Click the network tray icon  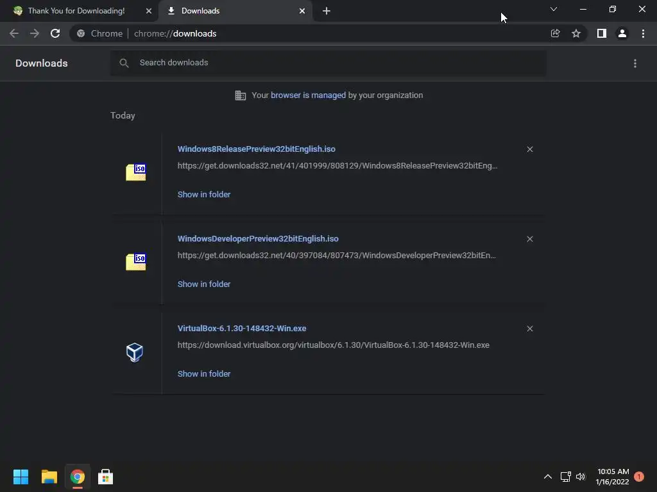click(566, 477)
